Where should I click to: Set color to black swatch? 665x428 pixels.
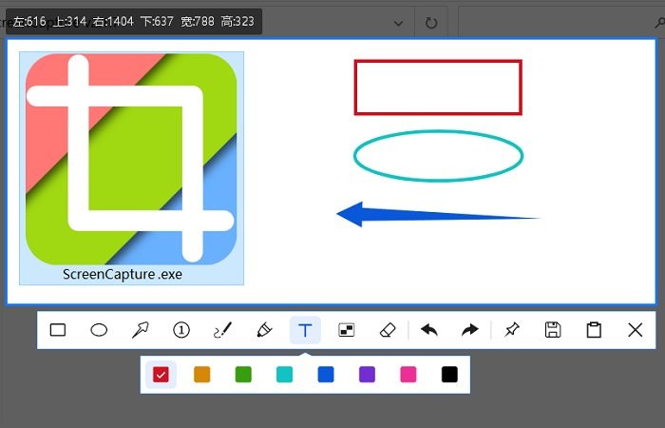point(449,375)
